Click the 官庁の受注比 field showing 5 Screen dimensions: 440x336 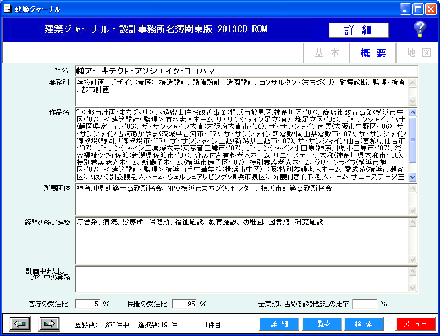[87, 304]
